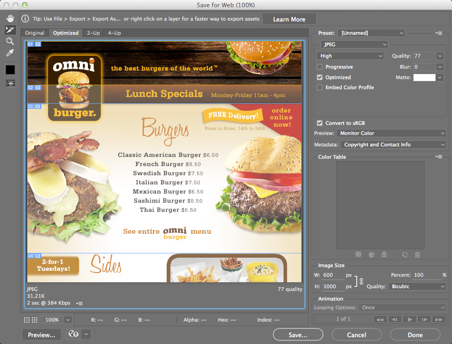Toggle slices visibility in the preview
Image resolution: width=452 pixels, height=344 pixels.
coord(10,83)
